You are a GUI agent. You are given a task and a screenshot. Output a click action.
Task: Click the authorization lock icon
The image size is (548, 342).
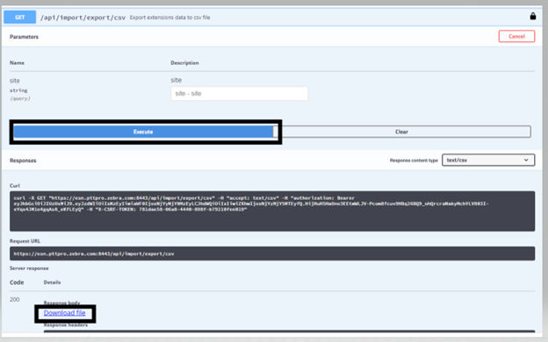click(x=532, y=16)
